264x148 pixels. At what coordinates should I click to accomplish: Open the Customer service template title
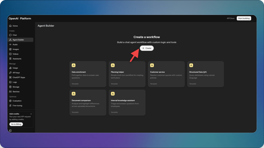[157, 72]
